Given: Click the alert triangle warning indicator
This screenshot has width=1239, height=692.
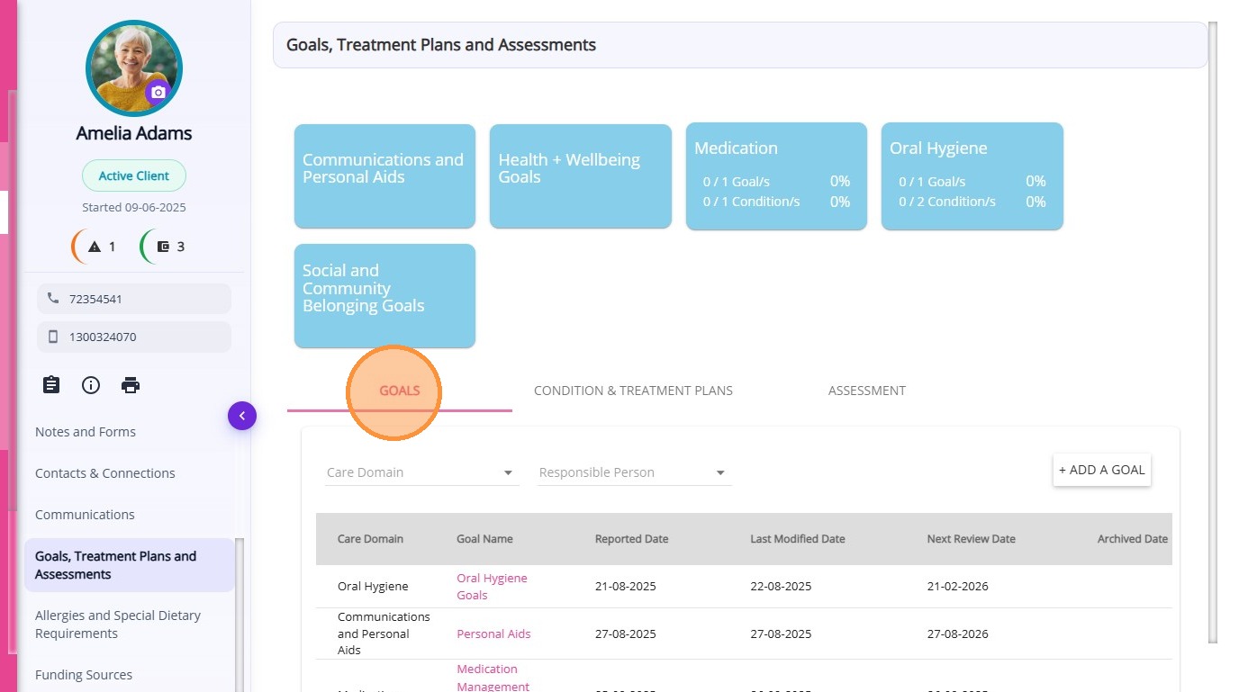Looking at the screenshot, I should pos(95,247).
